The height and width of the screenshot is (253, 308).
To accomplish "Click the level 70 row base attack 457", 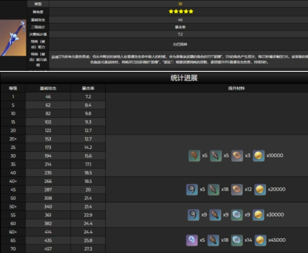I will (x=48, y=249).
